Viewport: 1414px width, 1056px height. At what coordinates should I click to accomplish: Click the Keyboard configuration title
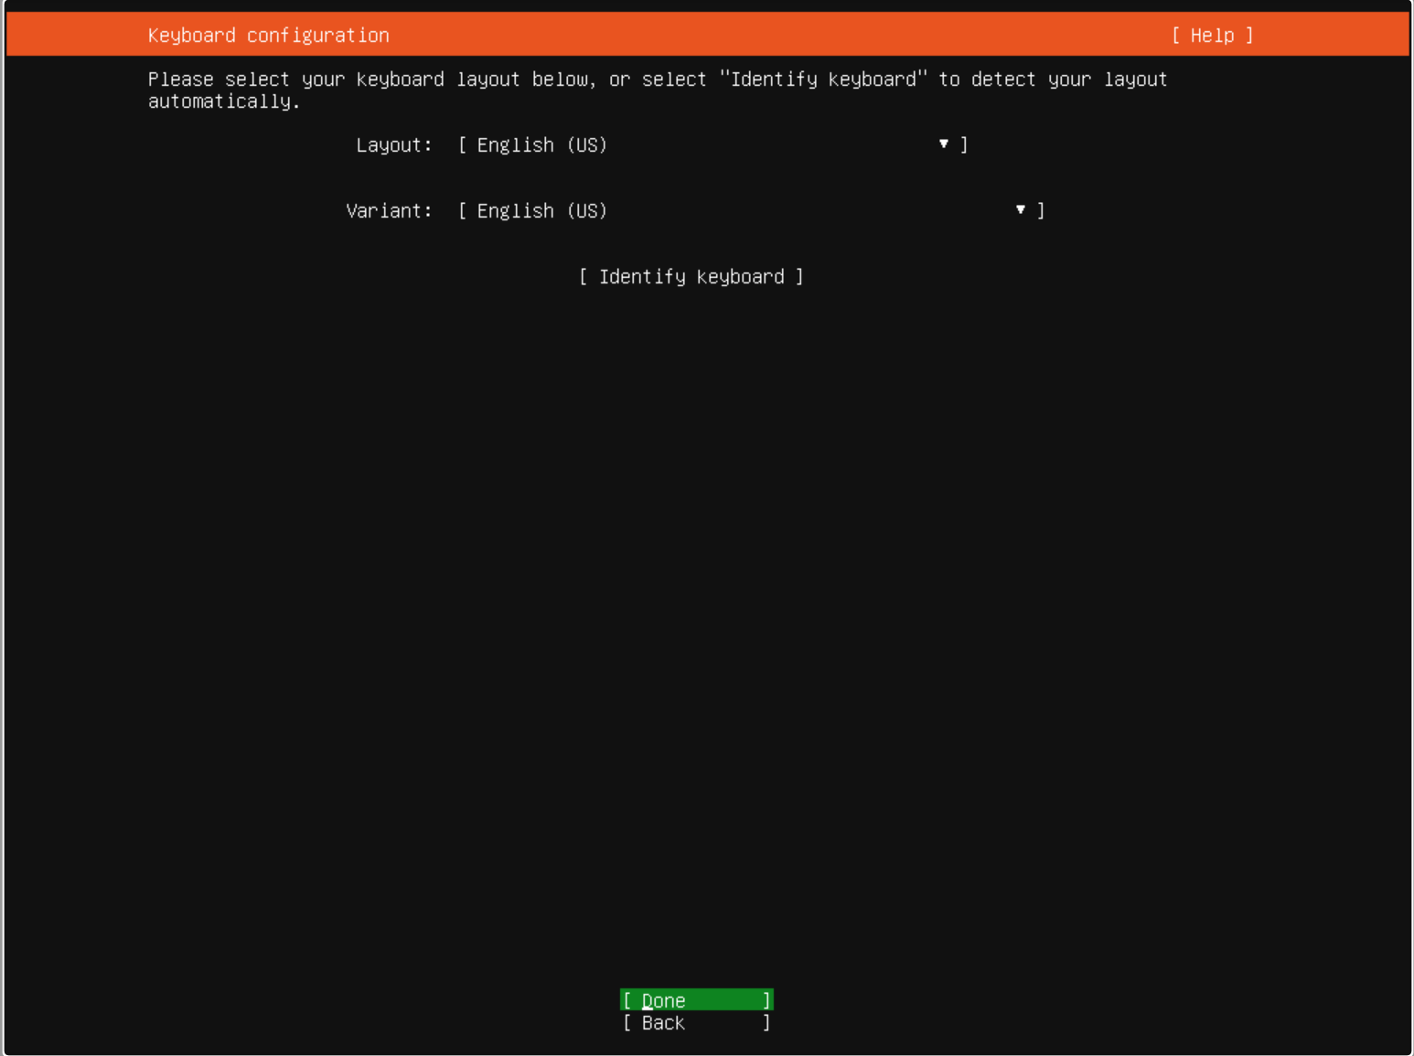[268, 36]
